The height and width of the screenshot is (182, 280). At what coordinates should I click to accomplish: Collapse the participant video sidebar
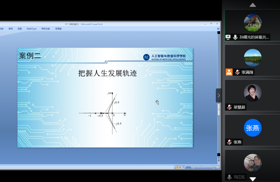click(218, 95)
